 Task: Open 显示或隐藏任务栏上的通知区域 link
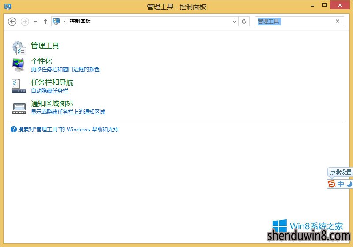click(x=68, y=112)
